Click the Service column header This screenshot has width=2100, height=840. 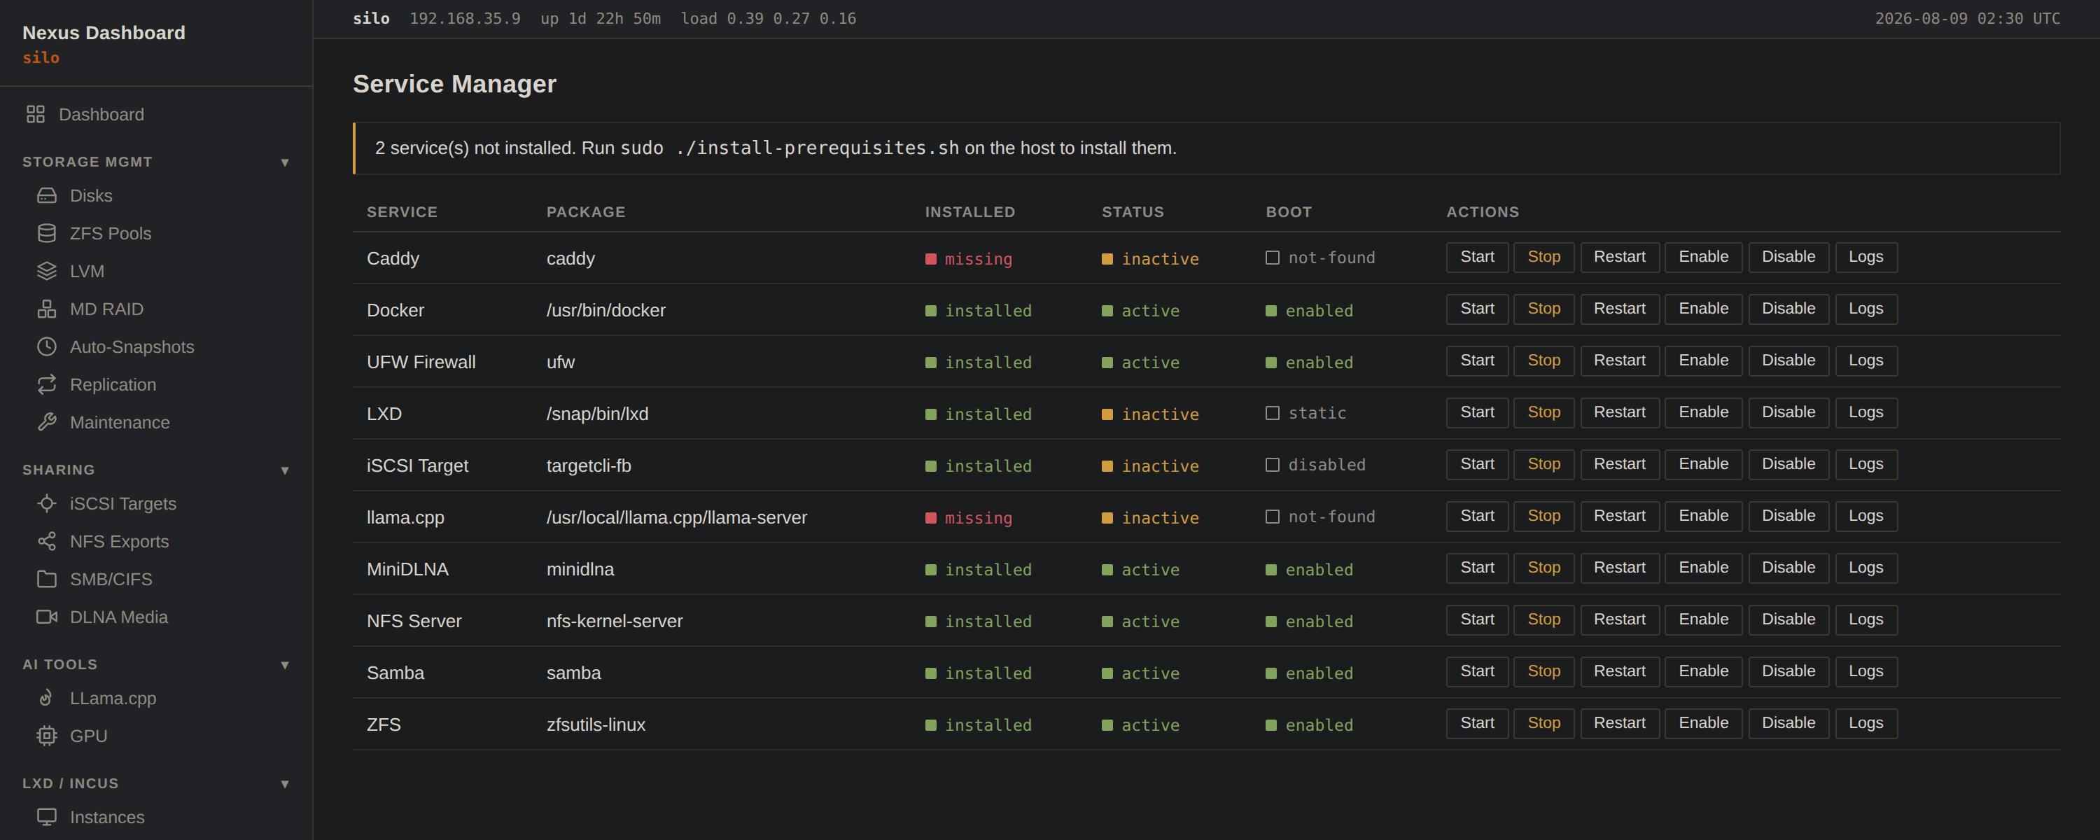tap(402, 212)
